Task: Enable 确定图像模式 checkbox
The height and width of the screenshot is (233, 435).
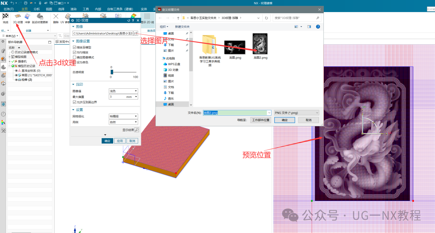Action: pos(75,58)
